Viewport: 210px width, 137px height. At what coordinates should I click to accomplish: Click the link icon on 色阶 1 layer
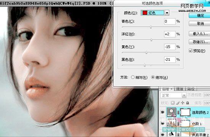178,124
